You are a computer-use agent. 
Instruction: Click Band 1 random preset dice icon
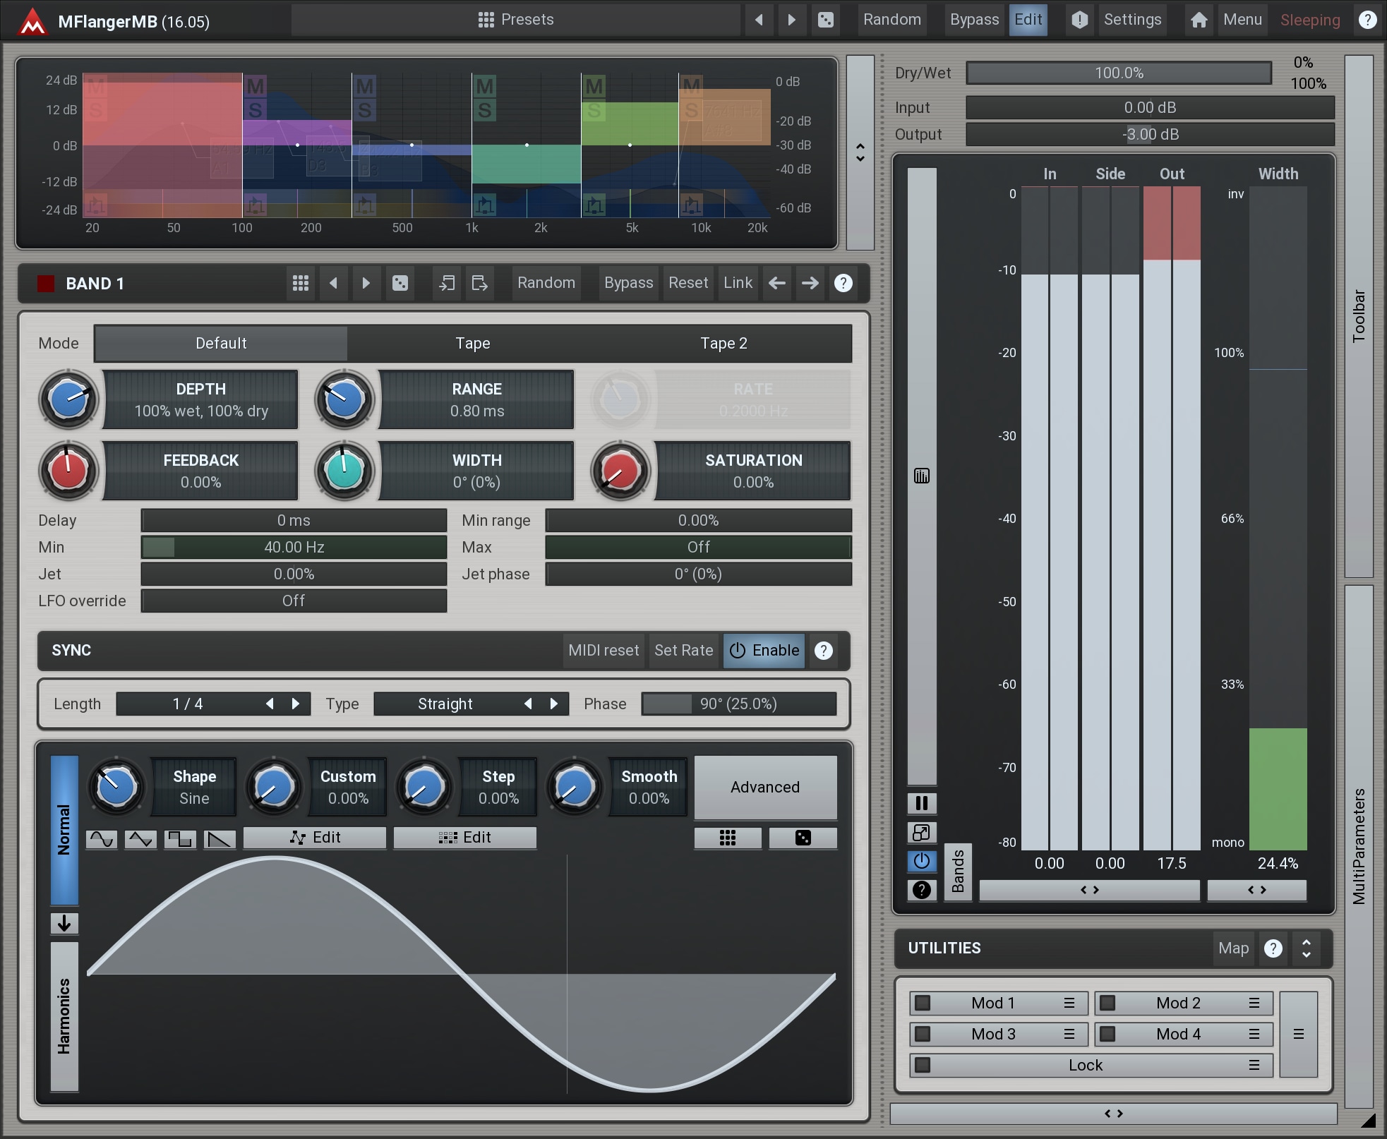(x=400, y=283)
